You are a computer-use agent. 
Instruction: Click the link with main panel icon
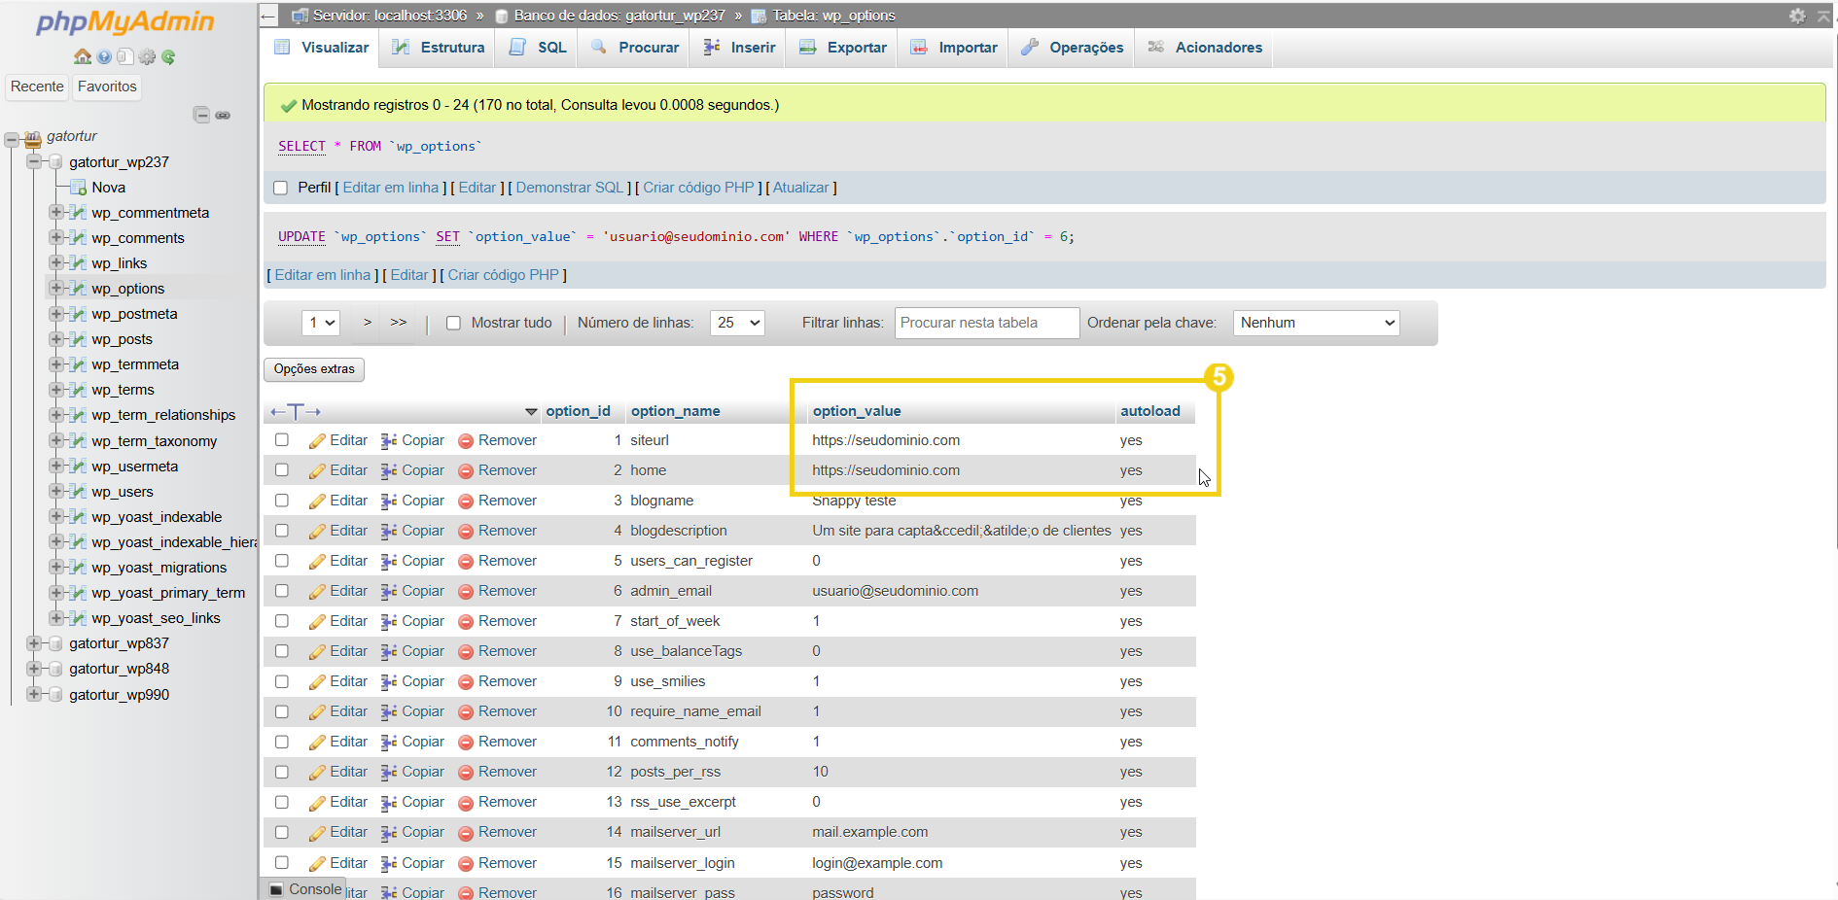(x=224, y=115)
